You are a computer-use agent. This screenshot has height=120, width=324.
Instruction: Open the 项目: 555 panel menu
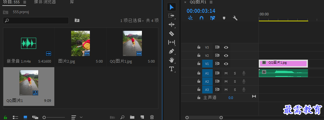(x=25, y=2)
